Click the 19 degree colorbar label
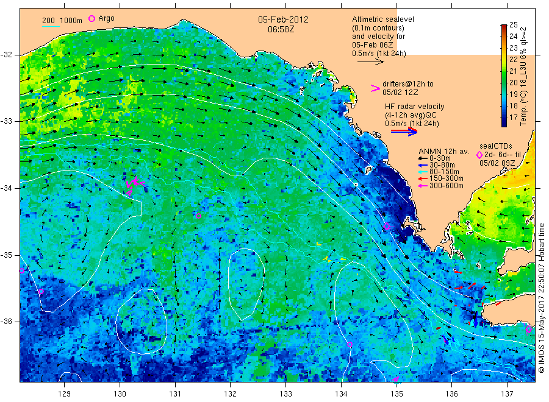The width and height of the screenshot is (549, 402). coord(513,94)
